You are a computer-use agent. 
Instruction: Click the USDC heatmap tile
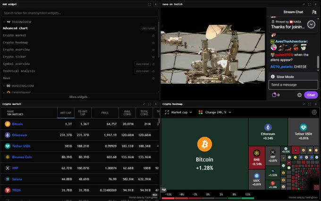(257, 179)
